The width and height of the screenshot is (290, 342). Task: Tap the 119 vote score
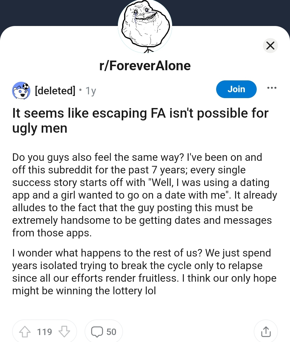(x=45, y=332)
